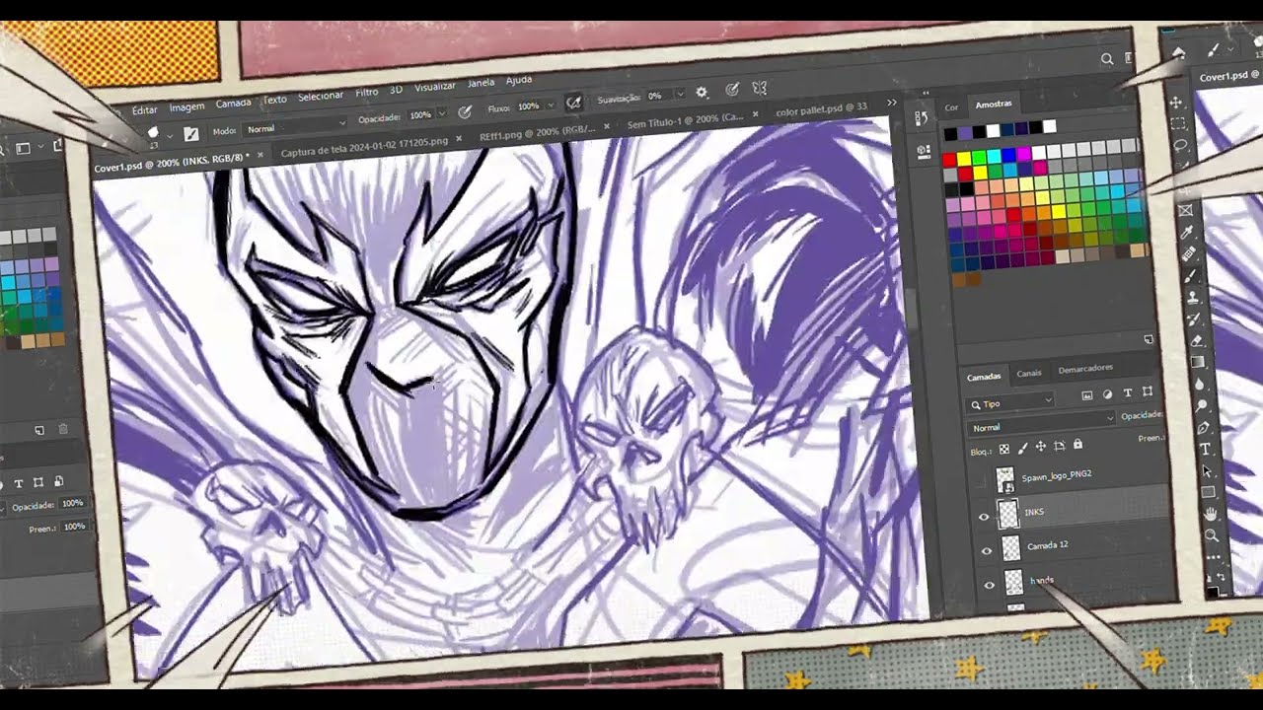Select the Rectangular Marquee tool

click(1178, 123)
